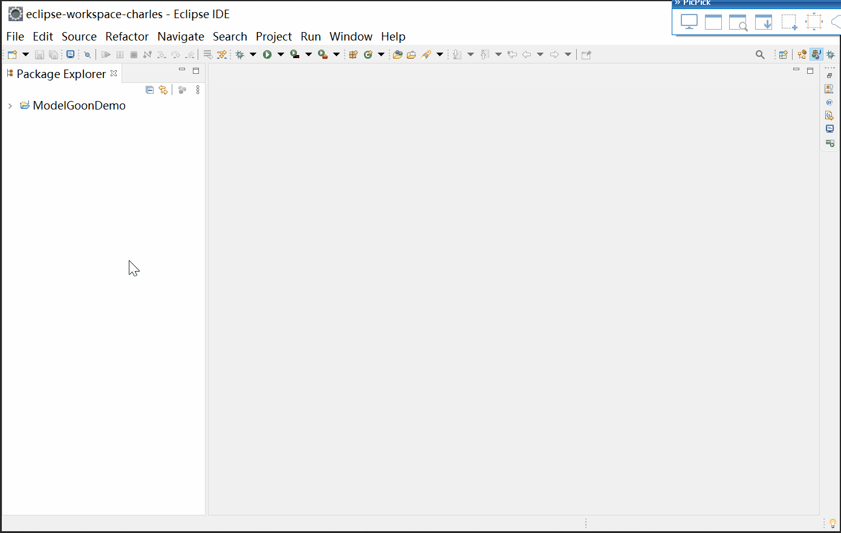This screenshot has width=841, height=533.
Task: Open the Declaration view in right trim
Action: click(830, 115)
